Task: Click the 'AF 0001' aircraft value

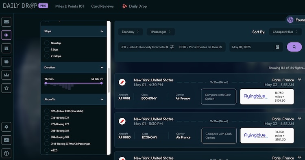Action: click(x=124, y=98)
